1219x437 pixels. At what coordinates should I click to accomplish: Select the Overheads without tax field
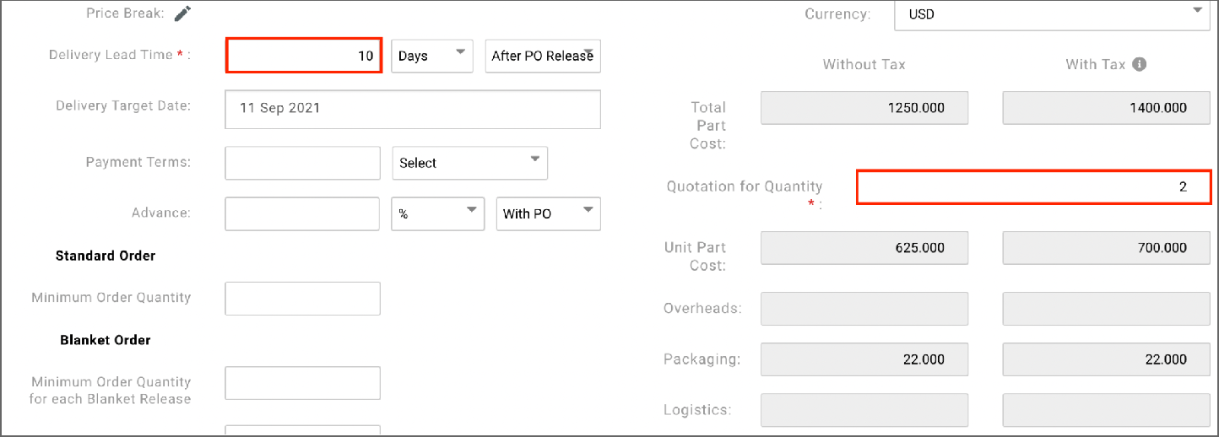point(864,309)
